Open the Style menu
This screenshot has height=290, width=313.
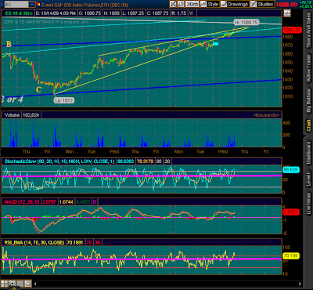point(210,4)
